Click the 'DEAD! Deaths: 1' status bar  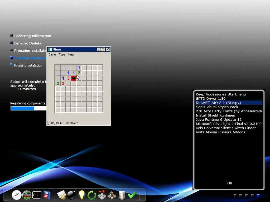(79, 123)
